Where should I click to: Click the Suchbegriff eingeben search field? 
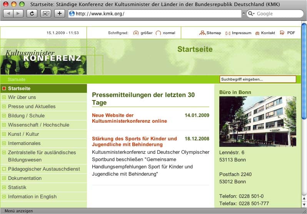click(x=257, y=79)
